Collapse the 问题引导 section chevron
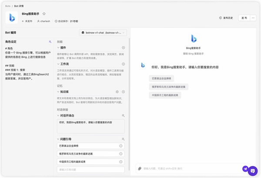The width and height of the screenshot is (261, 178). [58, 139]
